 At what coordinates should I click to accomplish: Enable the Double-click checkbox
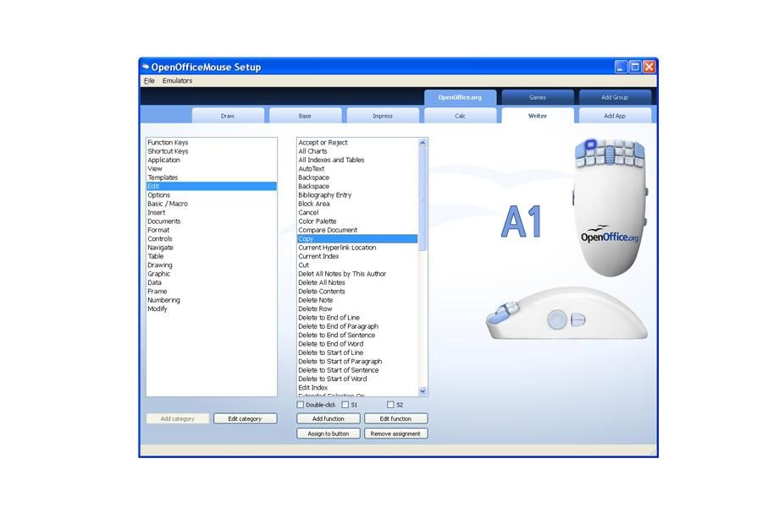pos(301,405)
